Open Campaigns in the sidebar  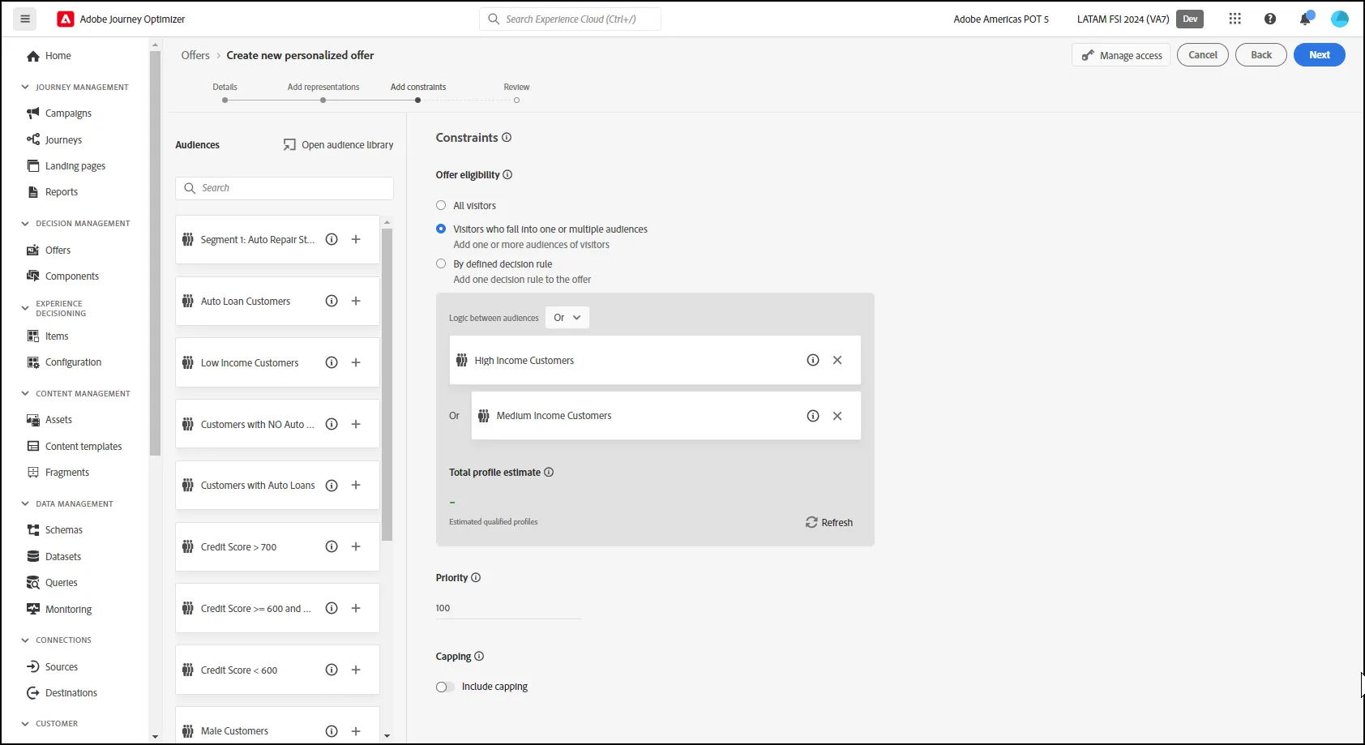(68, 113)
